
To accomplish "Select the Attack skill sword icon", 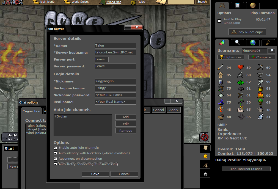I will click(x=221, y=67).
